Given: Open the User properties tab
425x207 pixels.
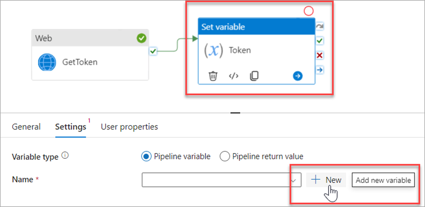Looking at the screenshot, I should click(129, 127).
